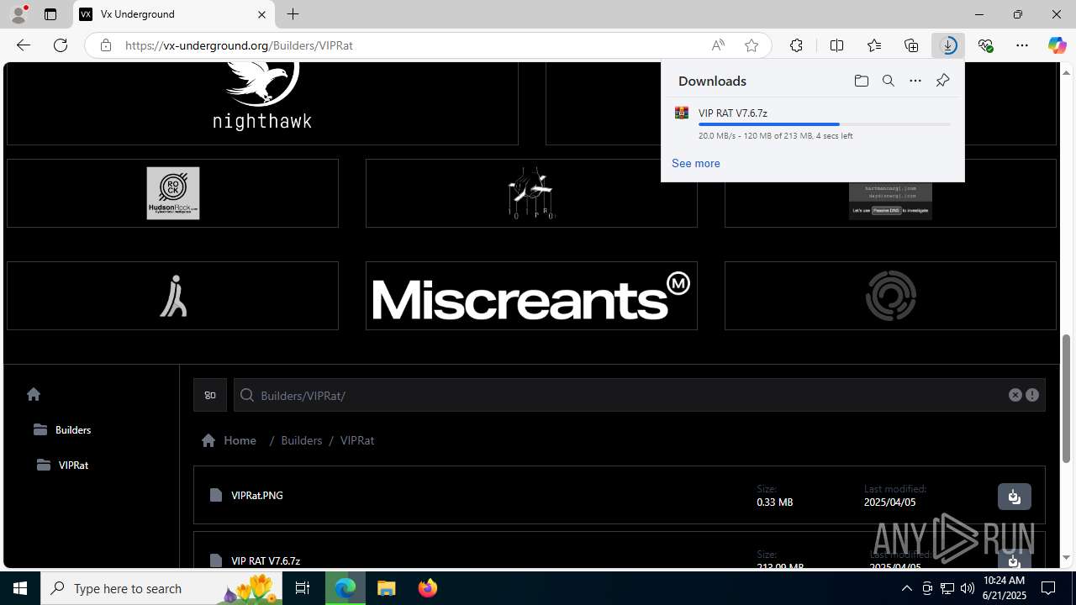The width and height of the screenshot is (1076, 605).
Task: Open the browser profile icon
Action: coord(18,14)
